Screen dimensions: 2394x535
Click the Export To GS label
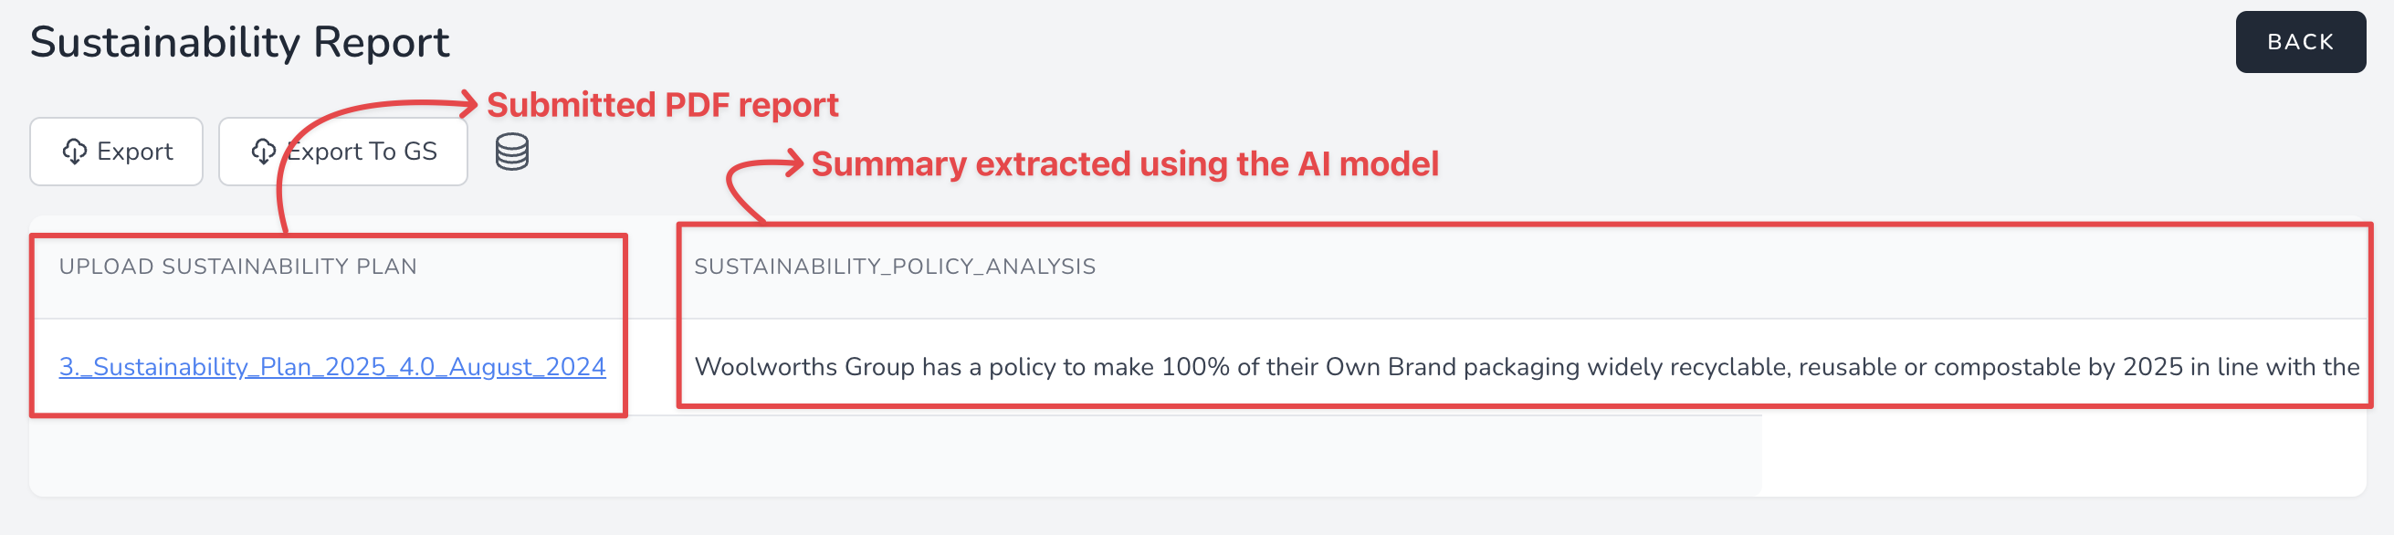pyautogui.click(x=362, y=152)
